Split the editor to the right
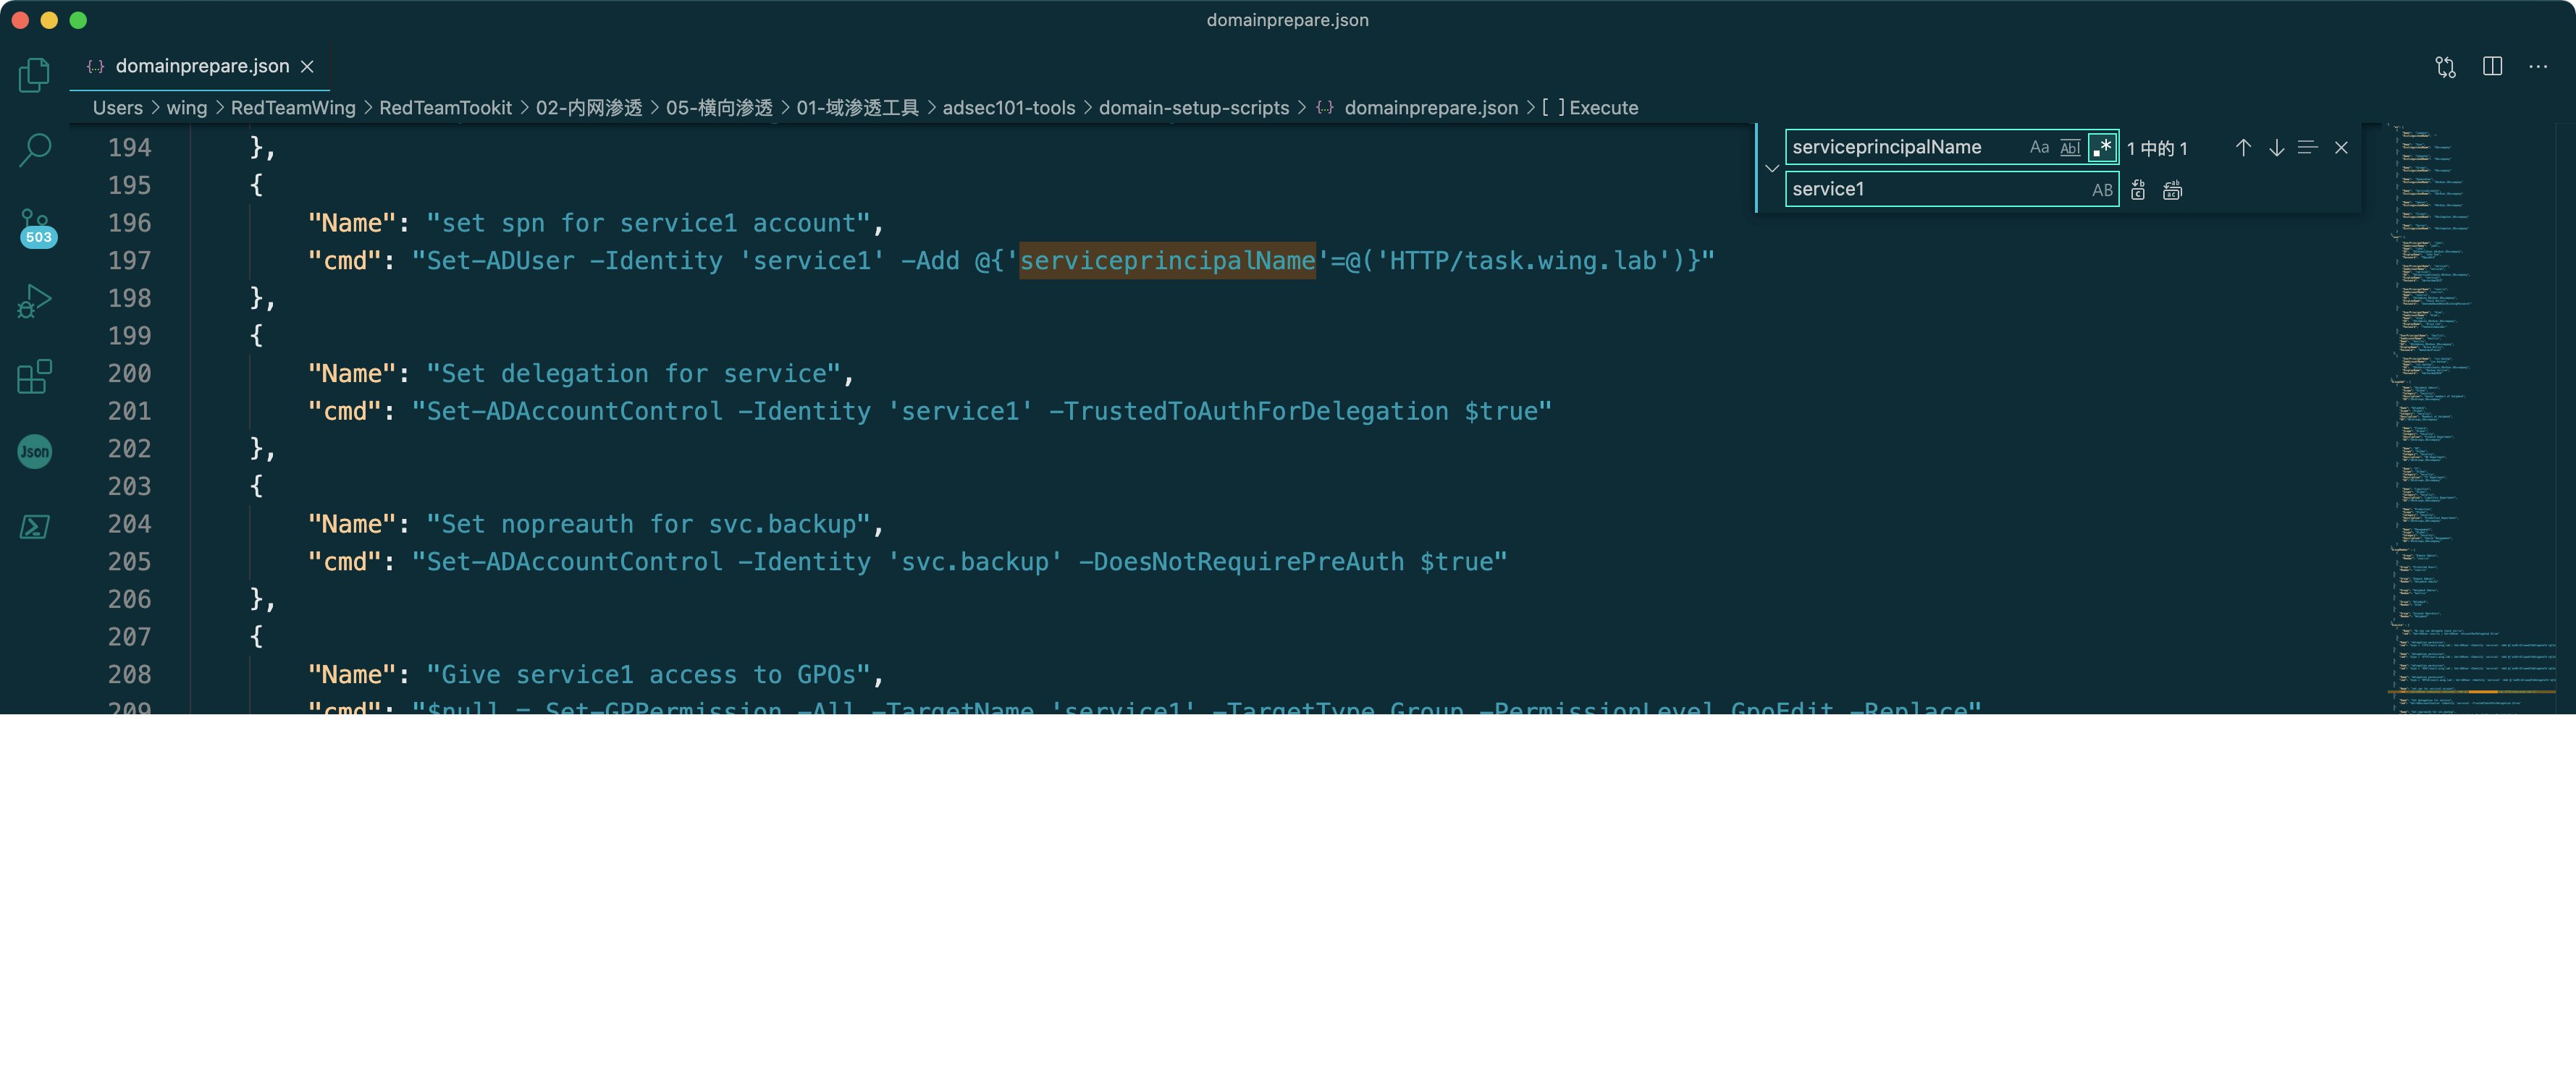 pos(2492,66)
